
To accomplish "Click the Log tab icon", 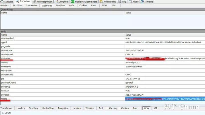I will pos(120,2).
